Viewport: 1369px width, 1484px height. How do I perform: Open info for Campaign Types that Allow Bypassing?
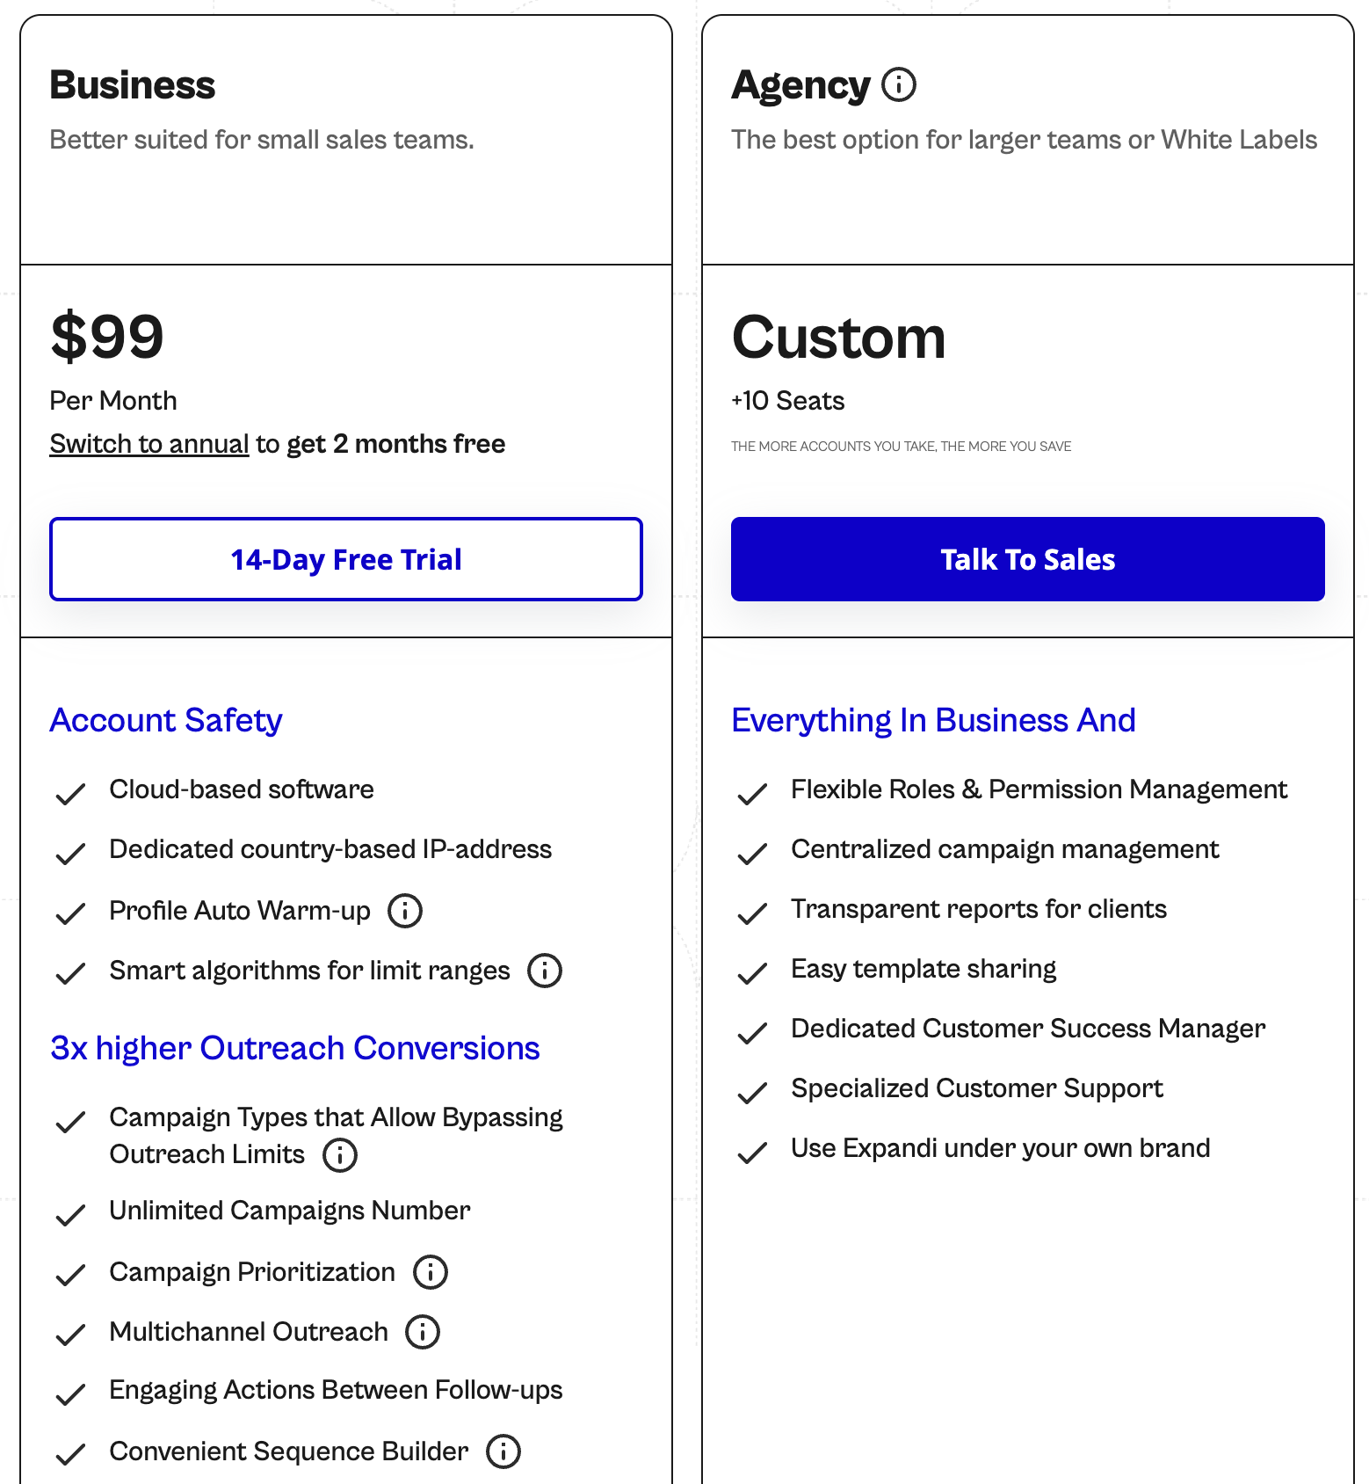339,1155
